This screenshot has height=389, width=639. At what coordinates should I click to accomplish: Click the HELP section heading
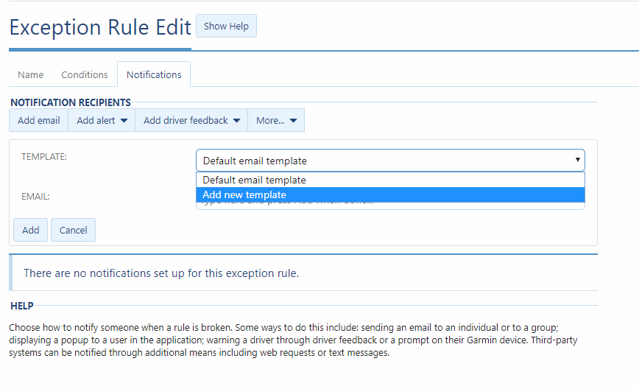(x=22, y=306)
